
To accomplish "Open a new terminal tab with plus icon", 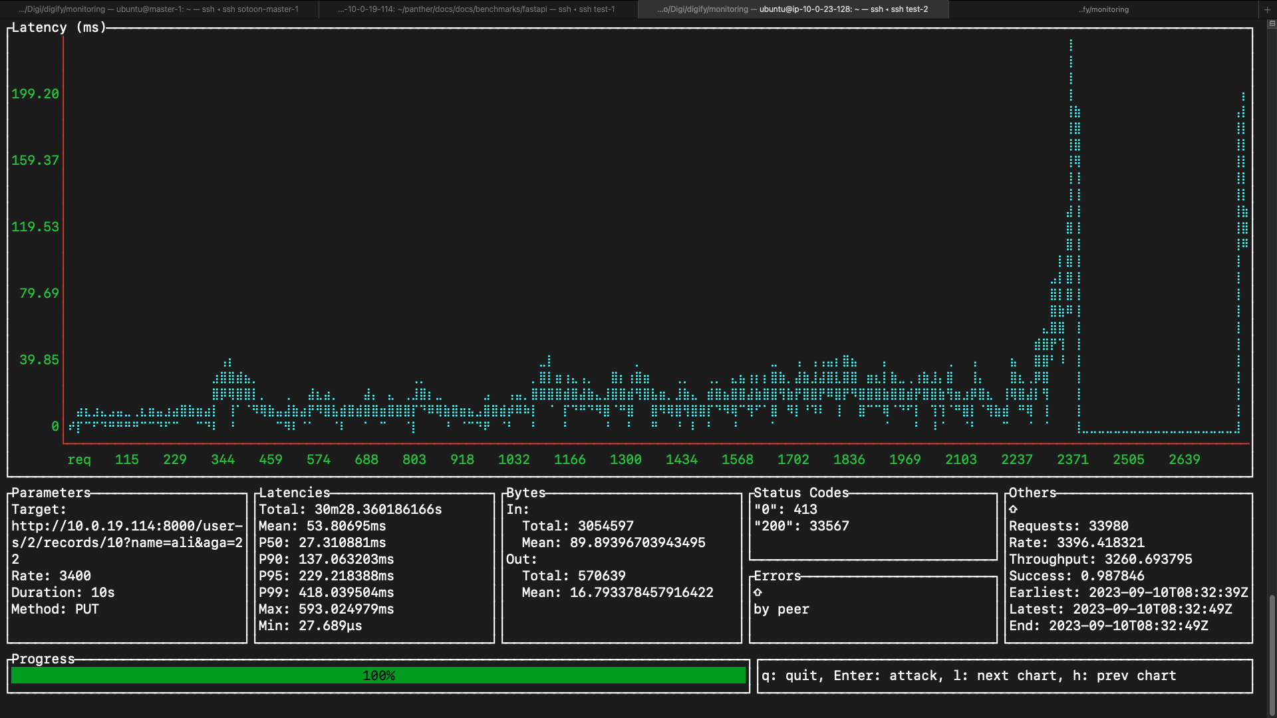I will point(1267,9).
